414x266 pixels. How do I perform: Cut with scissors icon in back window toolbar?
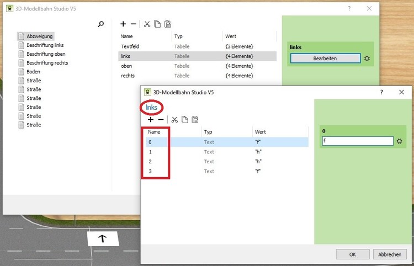point(147,24)
